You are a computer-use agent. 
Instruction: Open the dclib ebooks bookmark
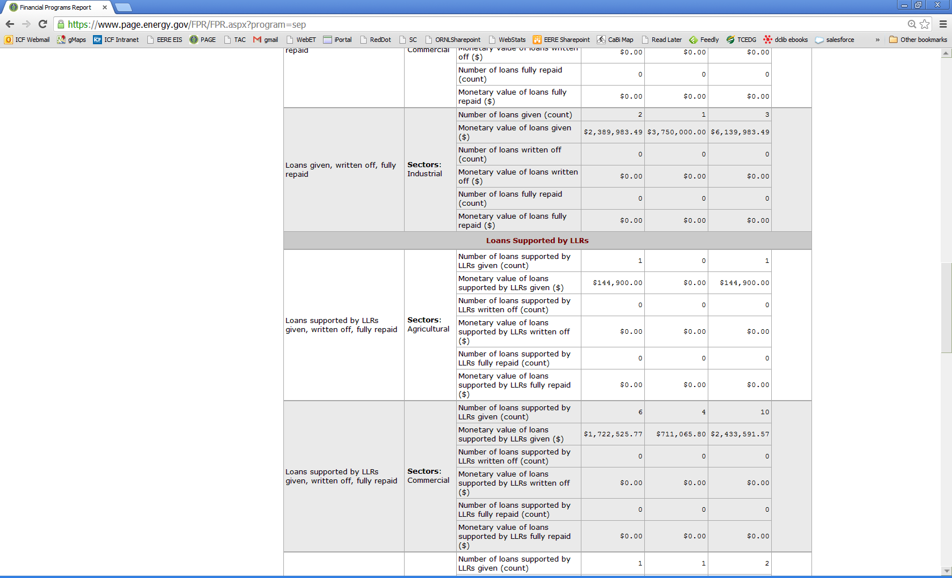[x=786, y=40]
